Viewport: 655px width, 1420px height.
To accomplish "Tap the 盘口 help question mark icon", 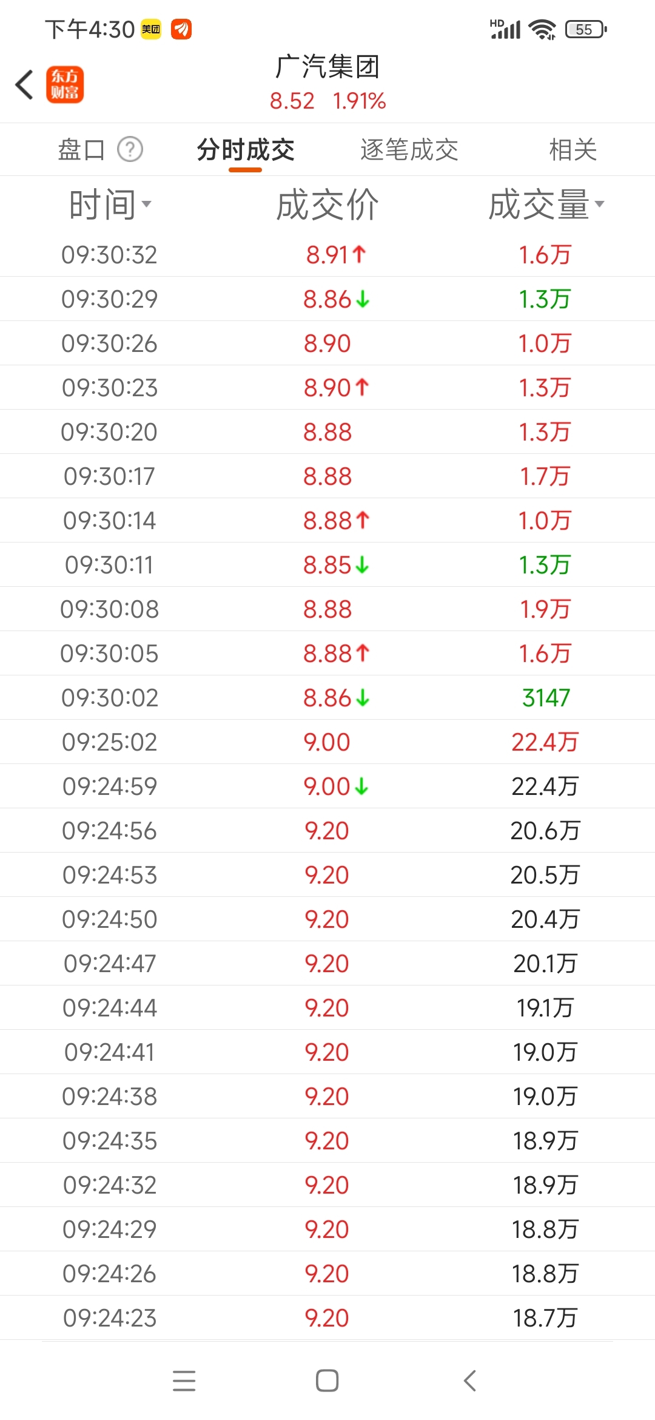I will pyautogui.click(x=130, y=149).
